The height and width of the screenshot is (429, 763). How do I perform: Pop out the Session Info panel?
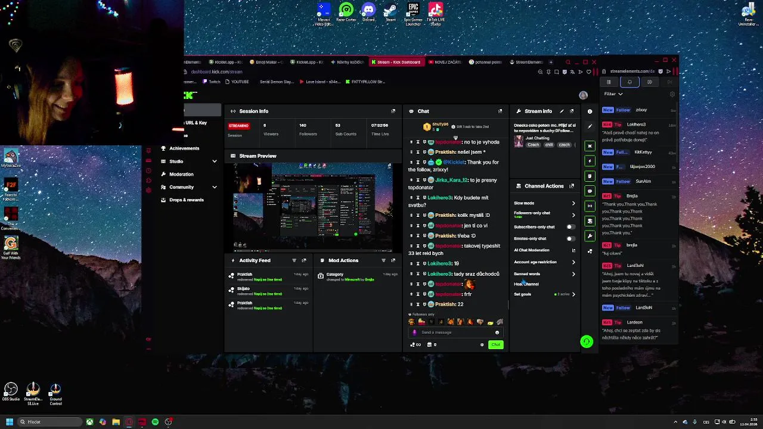(x=393, y=111)
